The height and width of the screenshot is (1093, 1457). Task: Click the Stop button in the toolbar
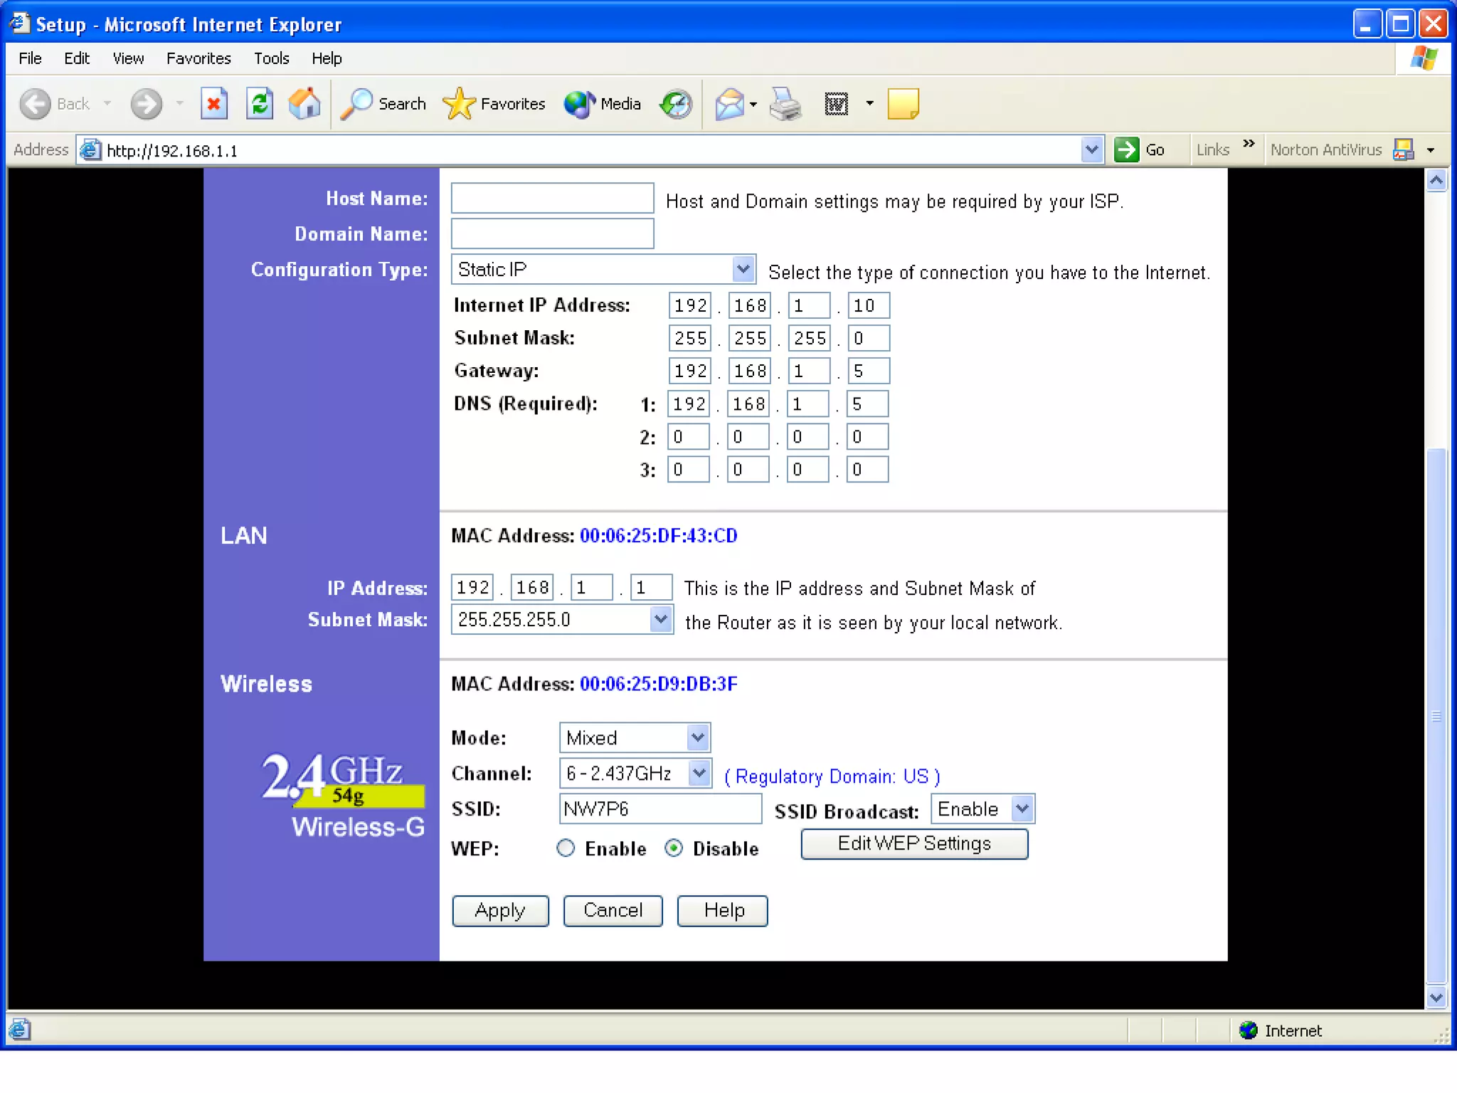tap(213, 105)
